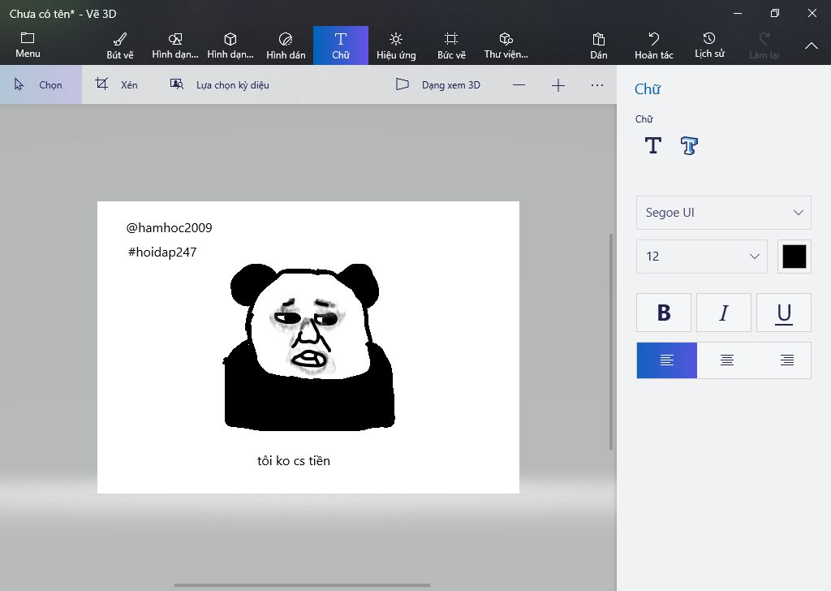This screenshot has height=591, width=831.
Task: Use Lựa chọn kỳ diệu magic select
Action: point(219,84)
